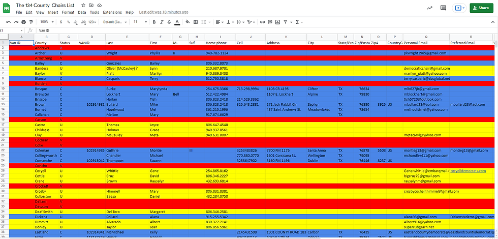
Task: Open font size 11 dropdown
Action: (x=140, y=22)
